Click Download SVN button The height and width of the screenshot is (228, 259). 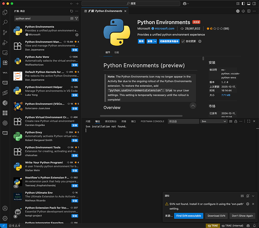pyautogui.click(x=217, y=216)
